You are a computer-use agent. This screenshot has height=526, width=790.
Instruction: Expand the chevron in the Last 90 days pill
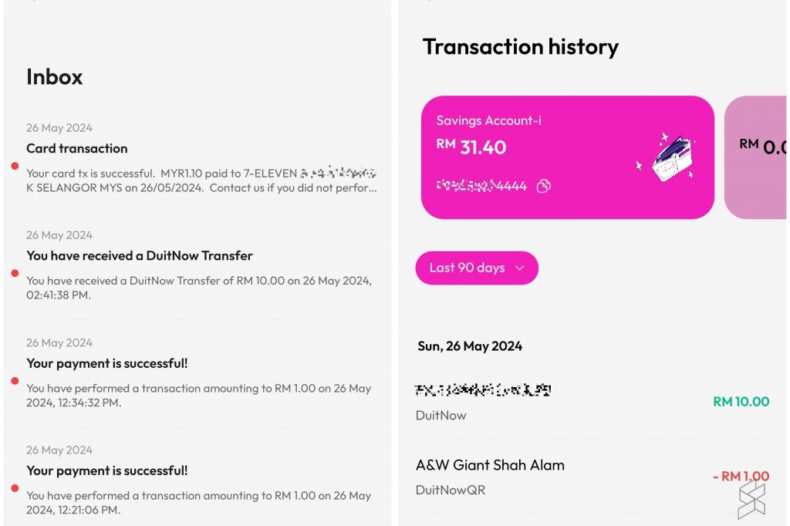click(x=519, y=268)
